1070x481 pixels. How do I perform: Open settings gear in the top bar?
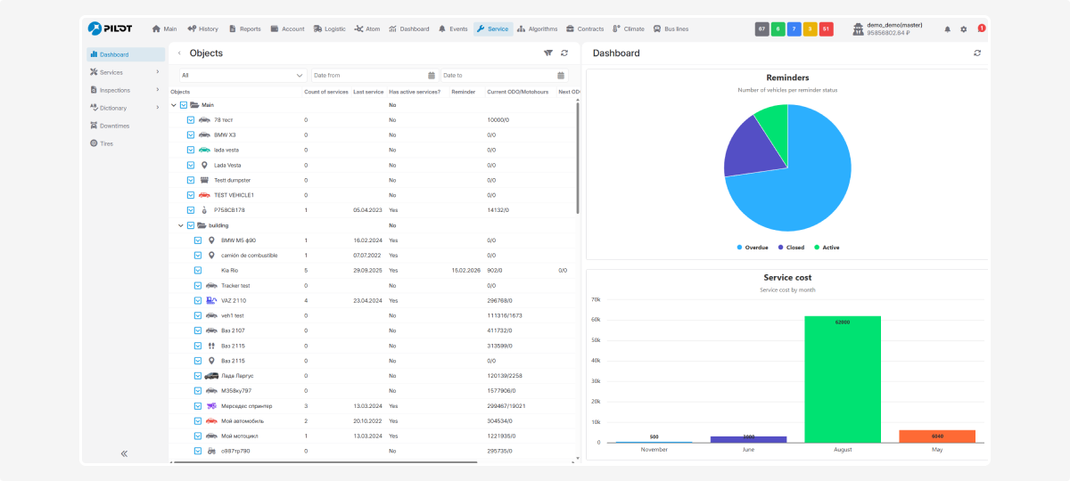click(x=963, y=29)
